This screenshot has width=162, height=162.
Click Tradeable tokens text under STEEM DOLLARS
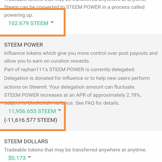75,150
